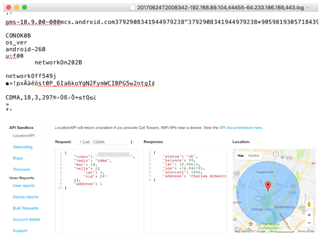Click the document icon in the title bar
This screenshot has height=236, width=321.
pos(133,8)
